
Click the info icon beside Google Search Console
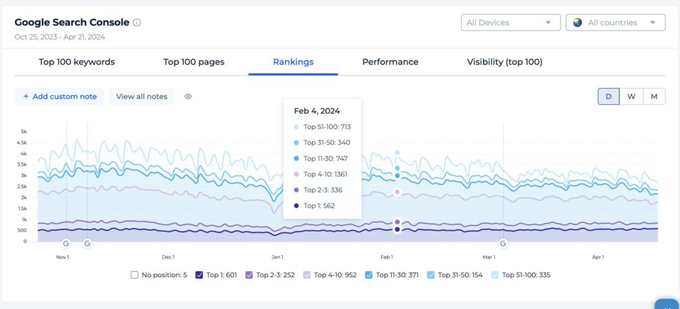137,23
